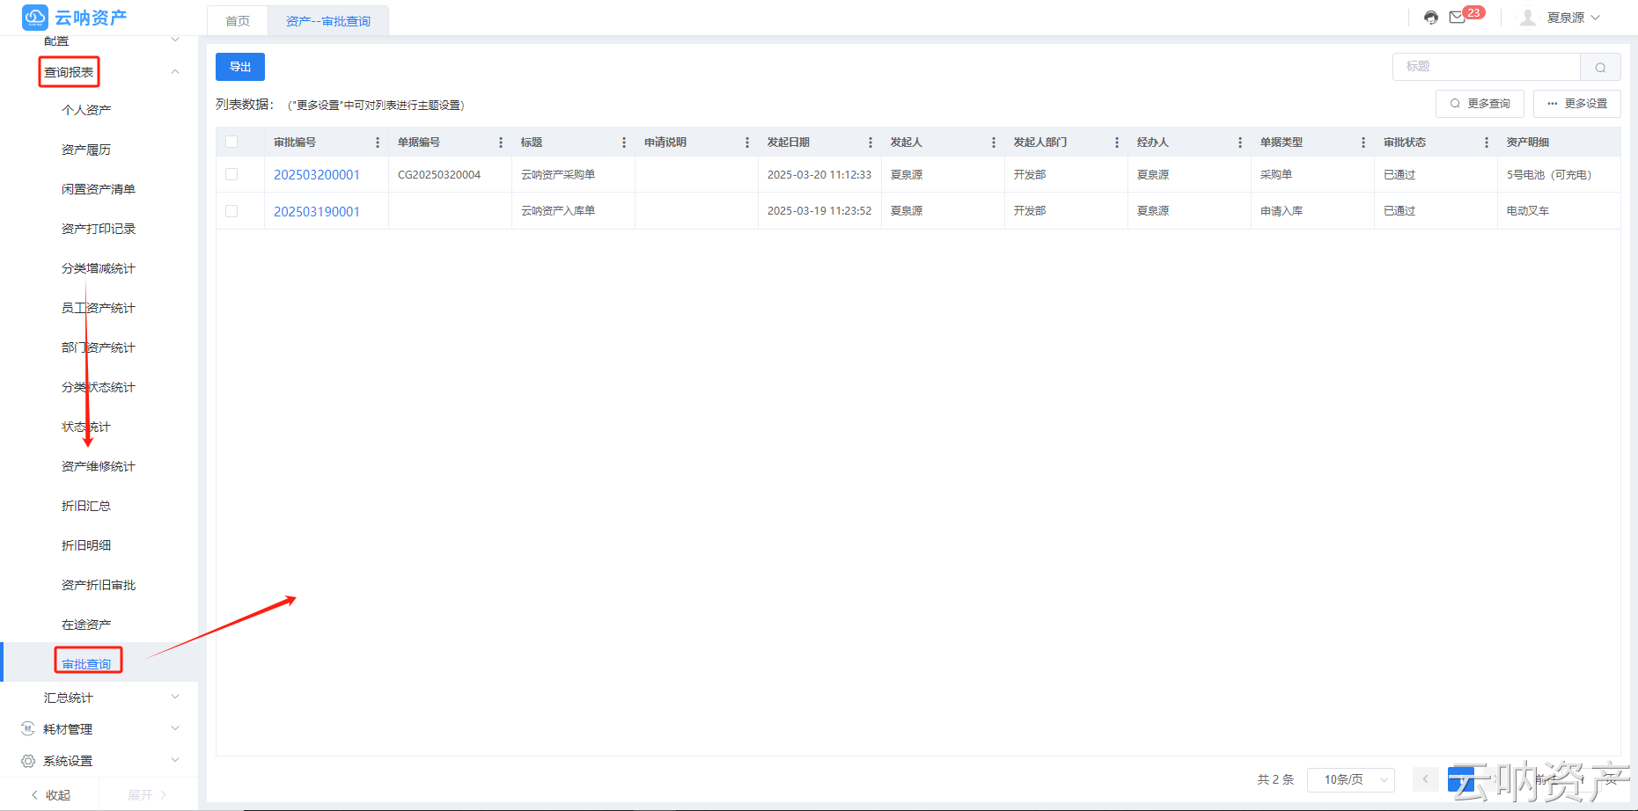Expand the 汇总统计 menu chevron

(x=175, y=697)
